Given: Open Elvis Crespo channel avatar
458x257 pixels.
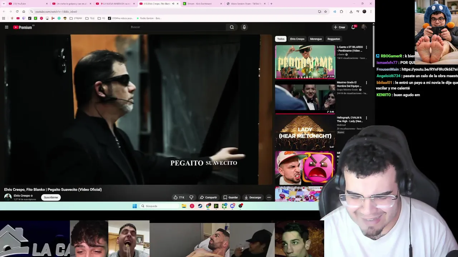Looking at the screenshot, I should [8, 197].
